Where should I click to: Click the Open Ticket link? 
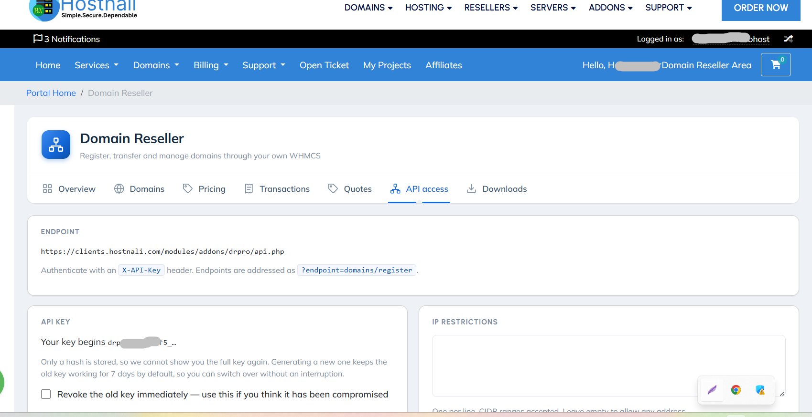324,65
